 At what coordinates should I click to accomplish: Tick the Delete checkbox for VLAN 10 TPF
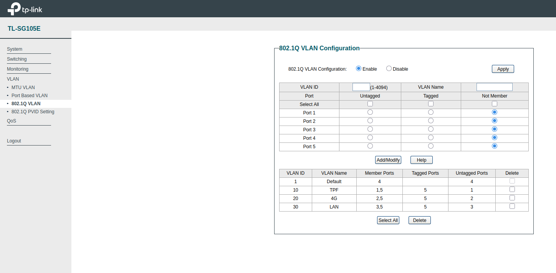point(512,189)
